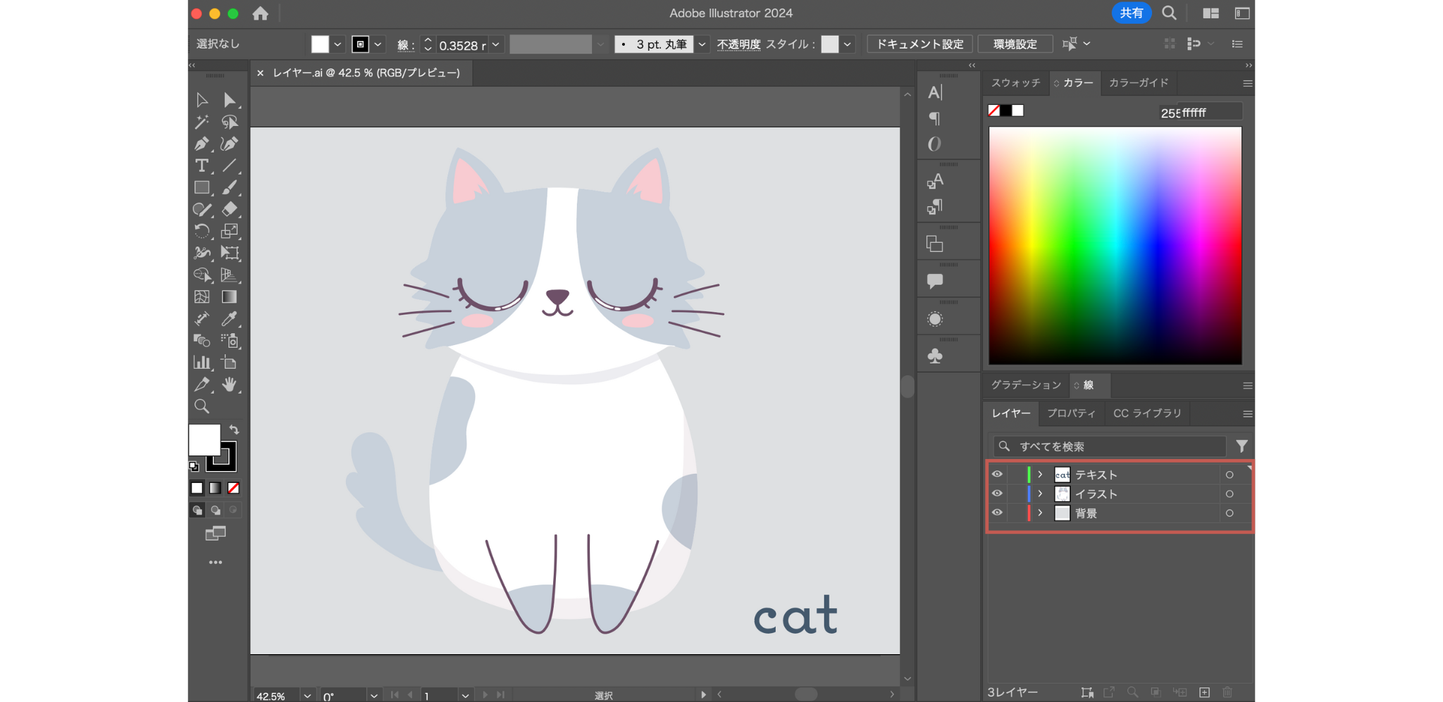This screenshot has height=702, width=1443.
Task: Open the zoom level dropdown at bottom left
Action: point(307,695)
